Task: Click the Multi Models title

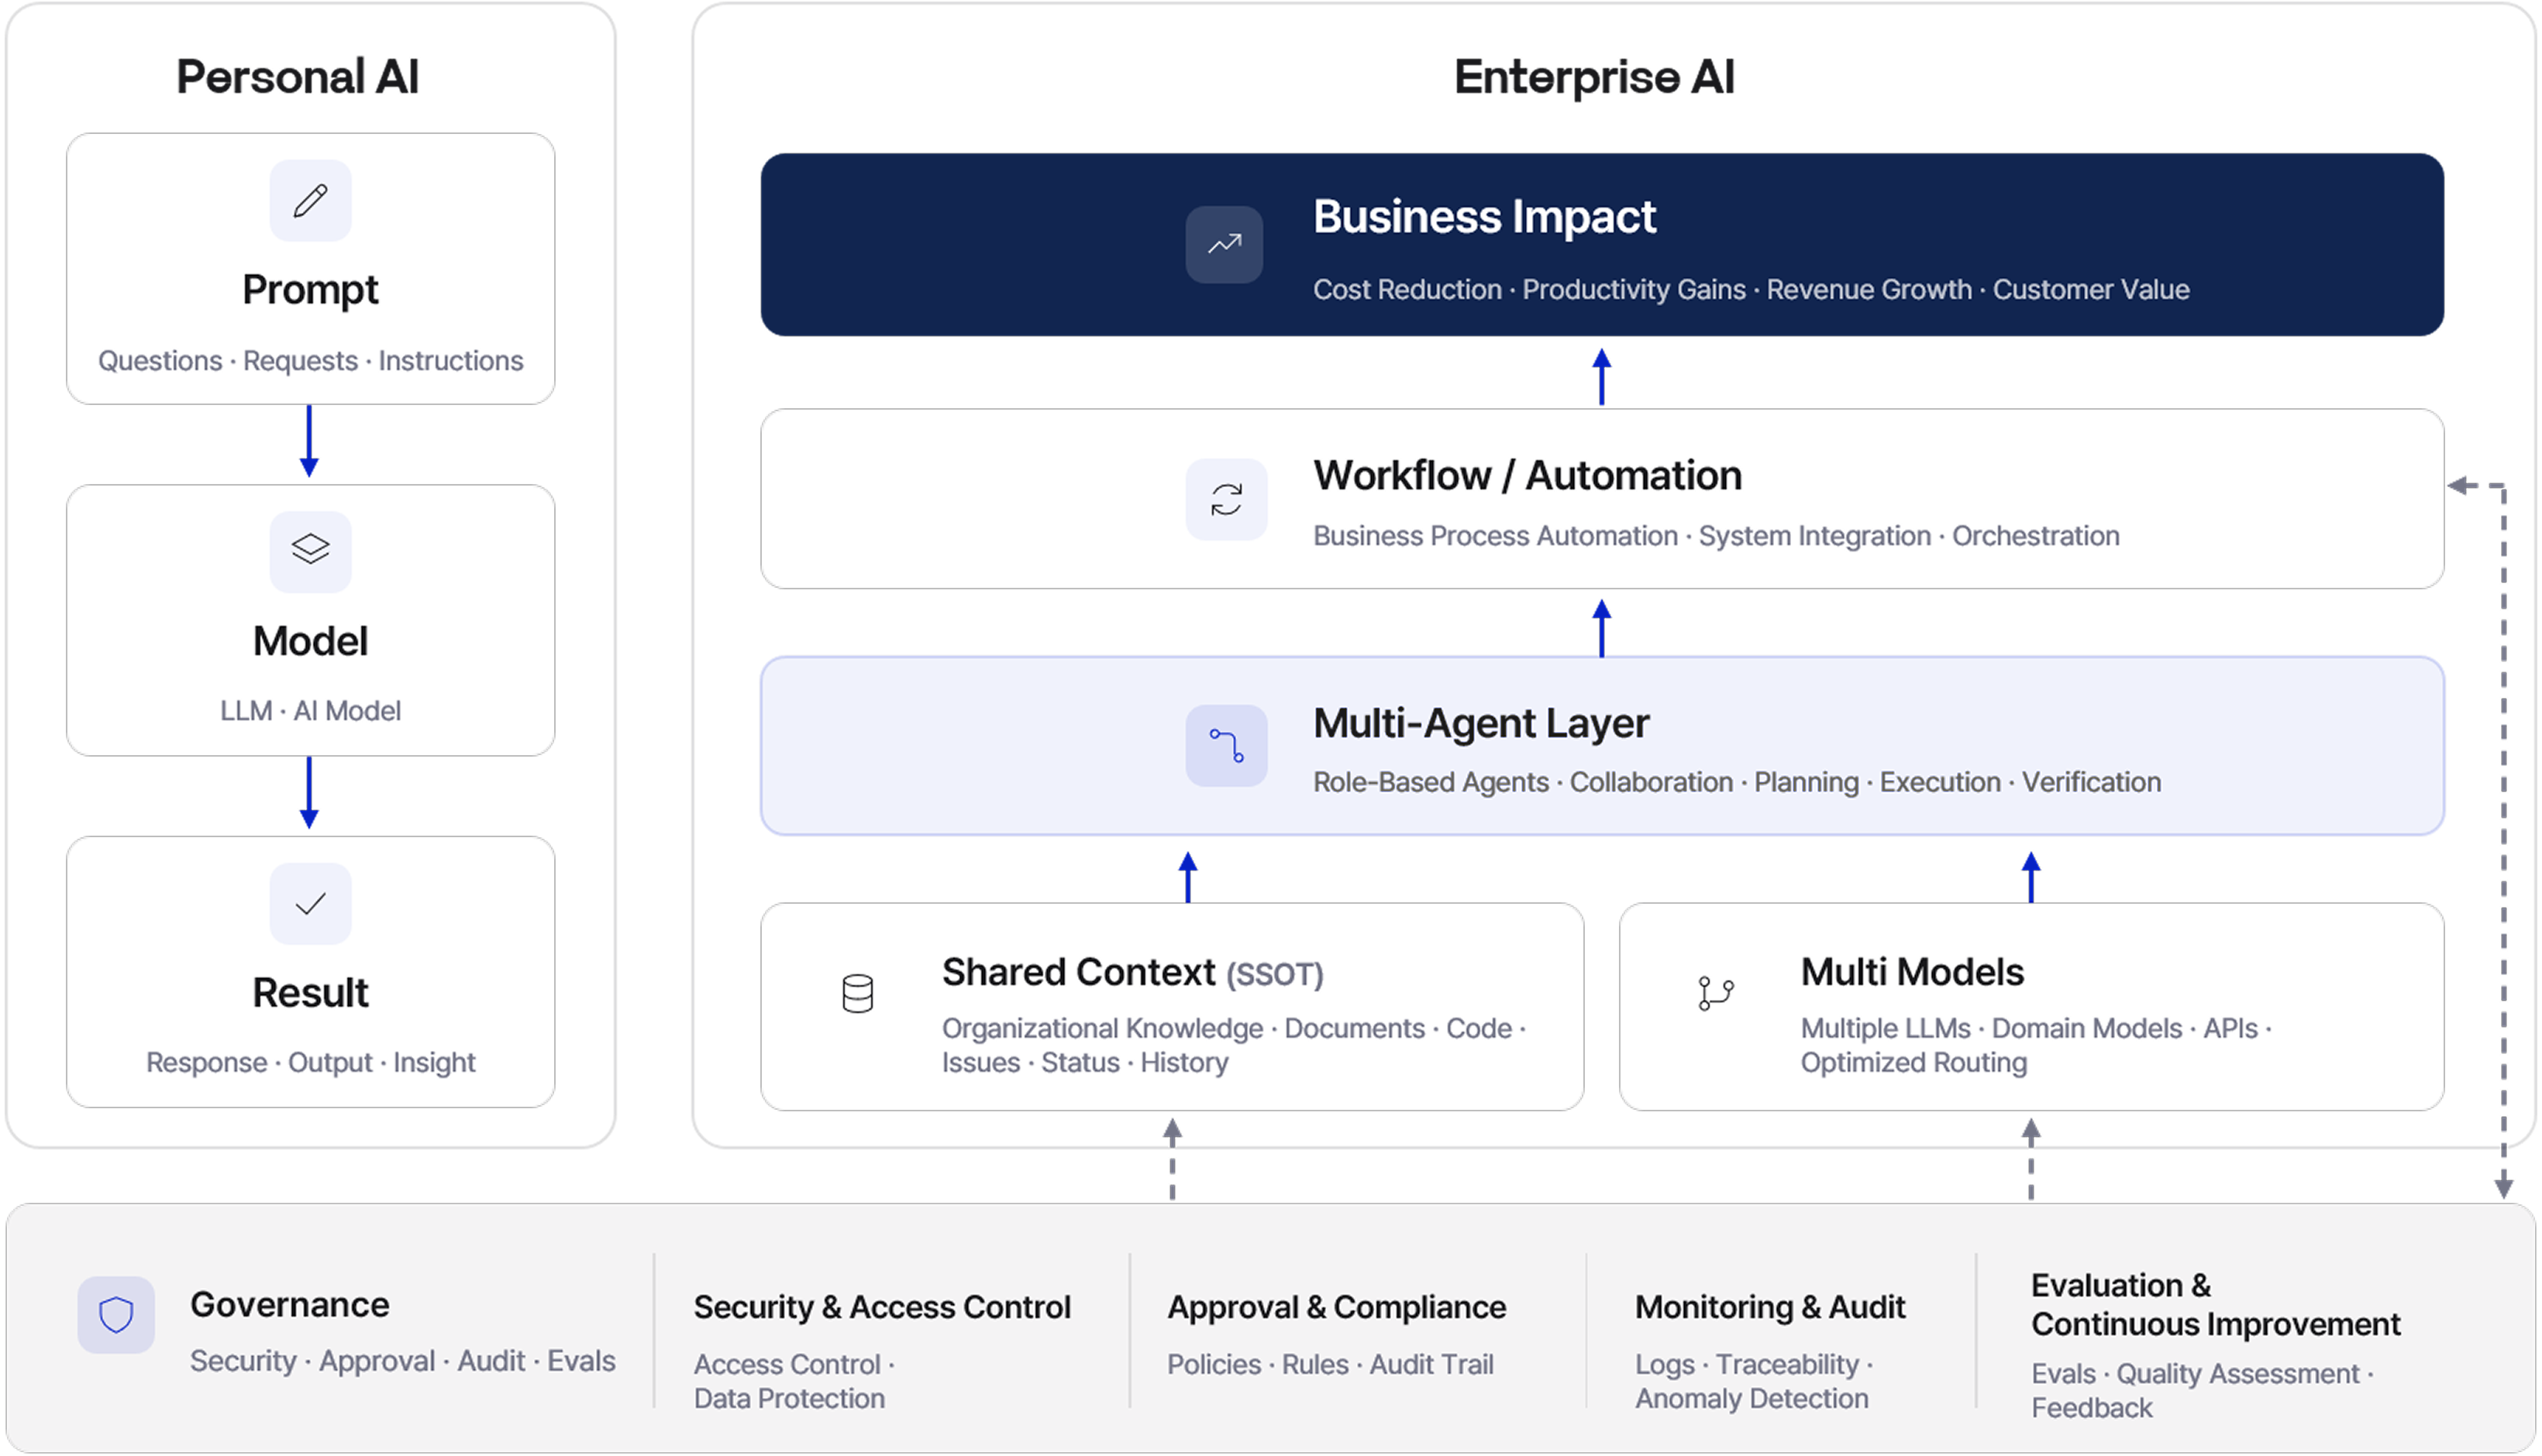Action: tap(1912, 972)
